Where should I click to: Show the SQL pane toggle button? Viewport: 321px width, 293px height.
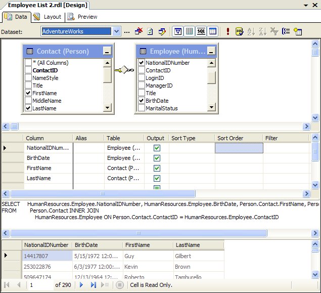click(x=201, y=31)
